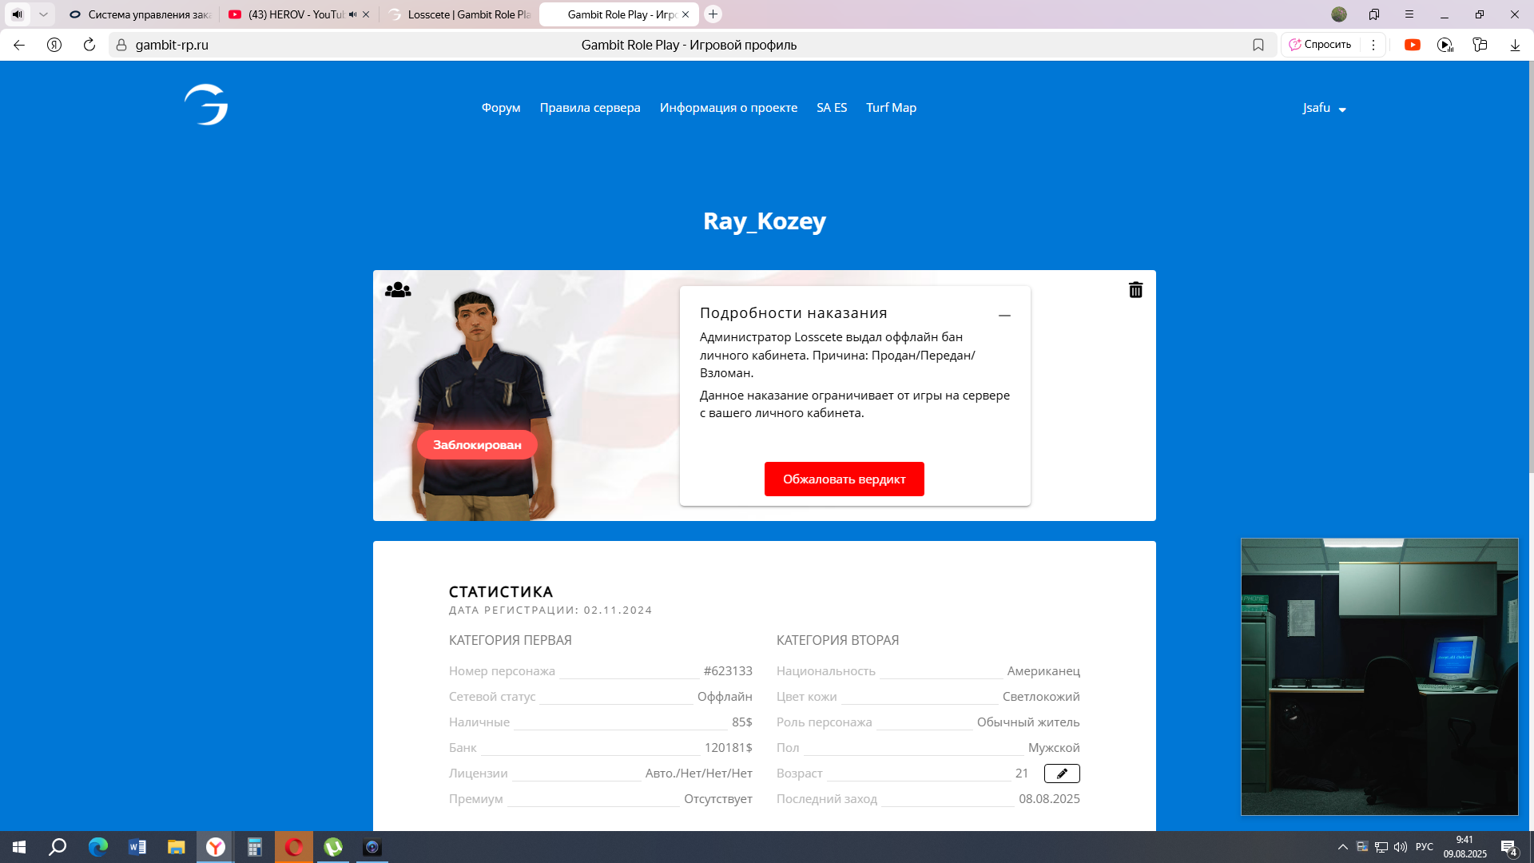This screenshot has height=863, width=1534.
Task: Click the Gambit G logo
Action: point(206,105)
